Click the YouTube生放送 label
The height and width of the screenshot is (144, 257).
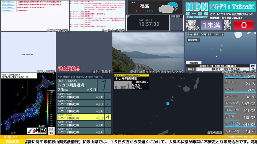point(113,31)
